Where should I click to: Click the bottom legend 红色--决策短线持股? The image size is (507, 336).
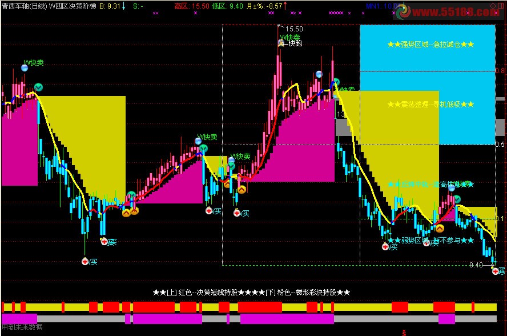click(x=208, y=293)
